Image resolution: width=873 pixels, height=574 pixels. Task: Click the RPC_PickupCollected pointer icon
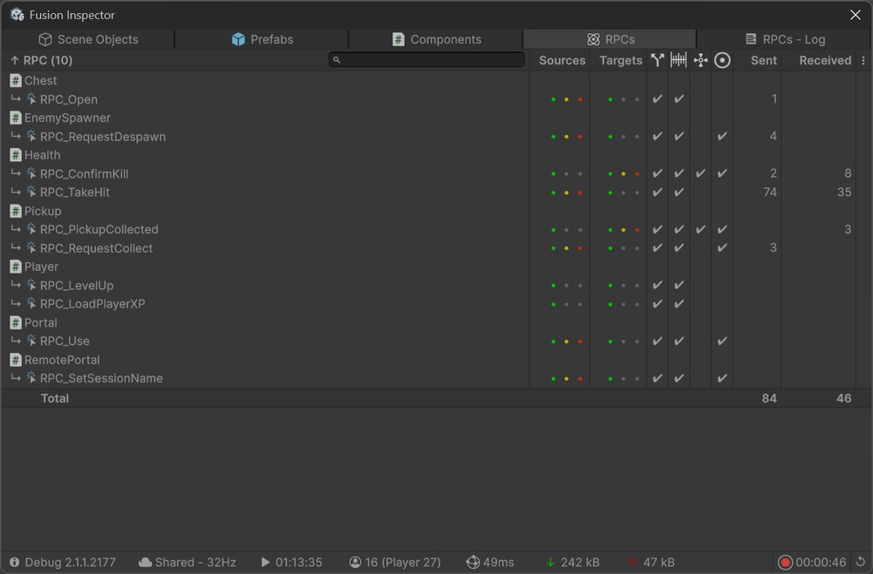[31, 229]
